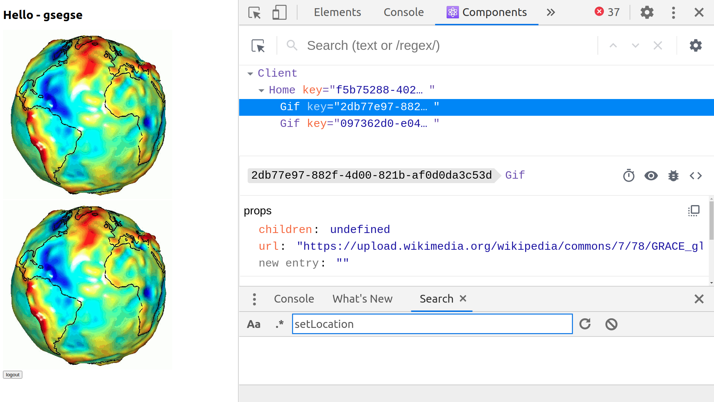View source for Gif component
The width and height of the screenshot is (714, 402).
point(695,176)
